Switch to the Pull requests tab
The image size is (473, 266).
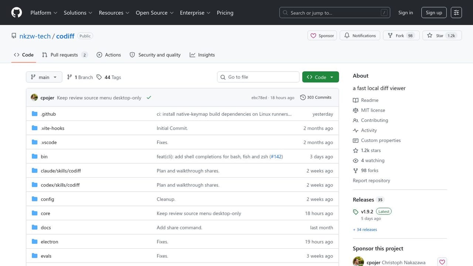click(65, 55)
